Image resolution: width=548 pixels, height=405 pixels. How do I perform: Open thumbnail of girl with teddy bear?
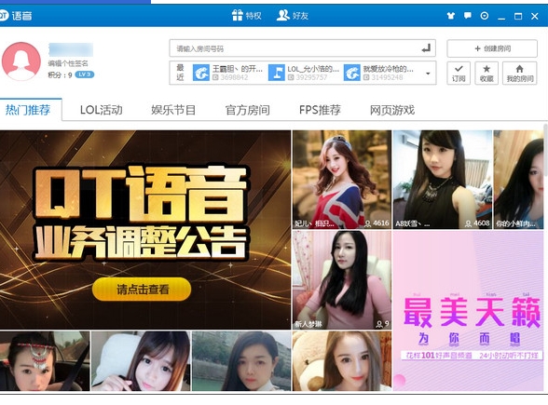(x=342, y=361)
